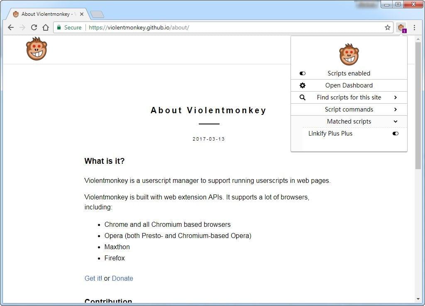Click the Scripts enabled label
Screen dimensions: 425x306
coord(349,73)
